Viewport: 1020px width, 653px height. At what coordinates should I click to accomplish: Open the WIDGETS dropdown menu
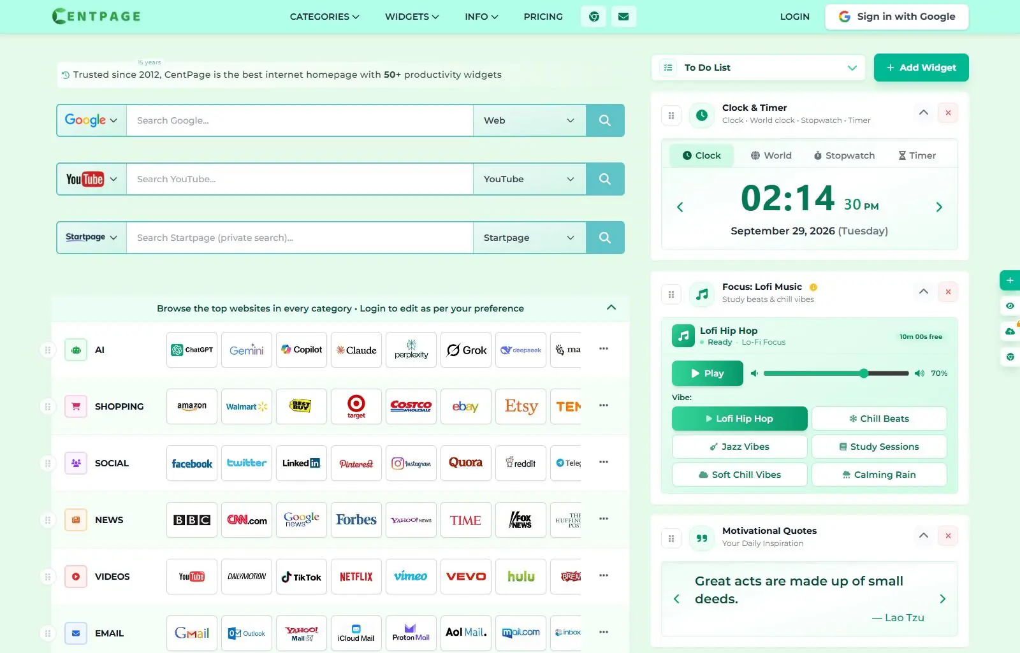pyautogui.click(x=412, y=17)
